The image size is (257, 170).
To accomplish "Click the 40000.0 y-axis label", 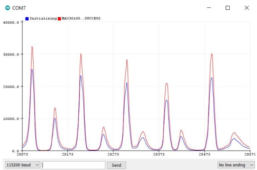I will click(x=11, y=22).
